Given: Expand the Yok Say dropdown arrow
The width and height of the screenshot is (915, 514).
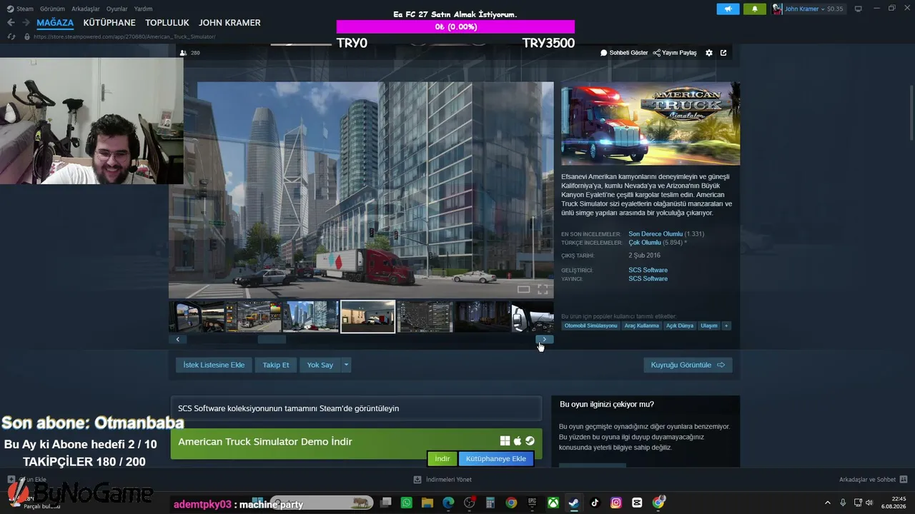Looking at the screenshot, I should coord(346,365).
